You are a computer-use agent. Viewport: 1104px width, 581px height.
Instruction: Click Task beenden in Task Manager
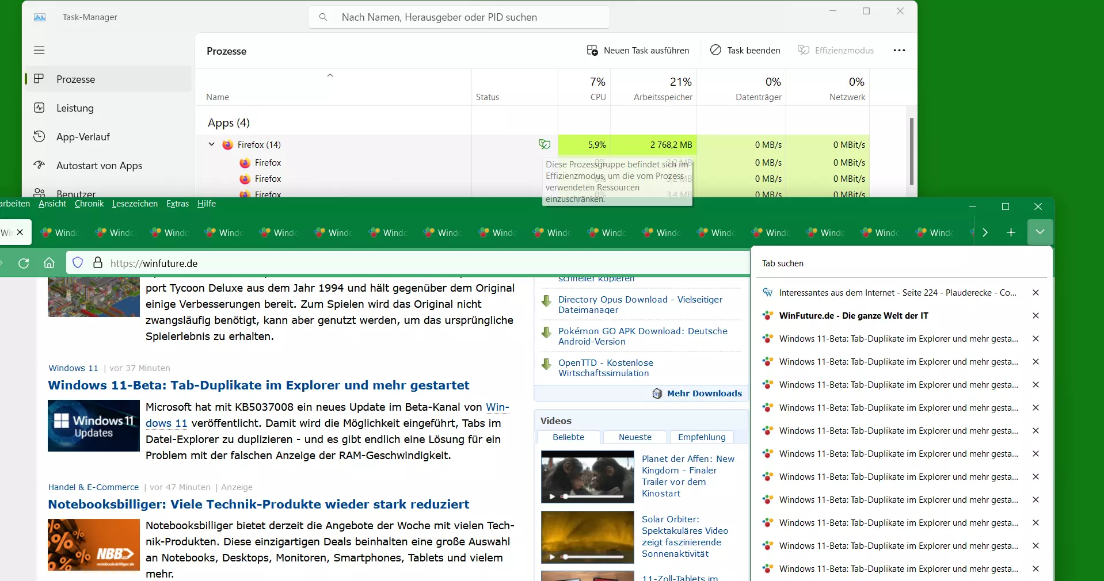[x=745, y=50]
